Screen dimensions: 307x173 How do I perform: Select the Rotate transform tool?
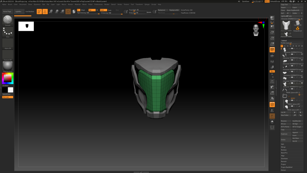pyautogui.click(x=62, y=12)
